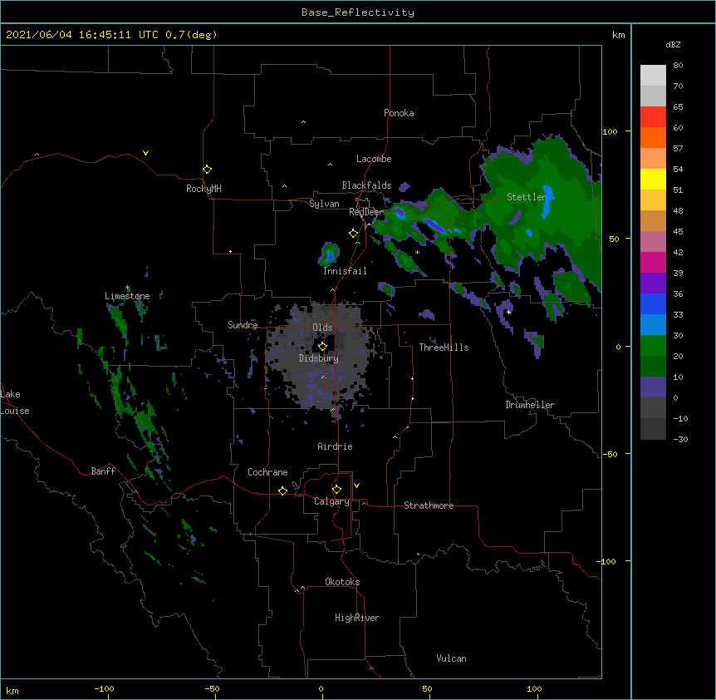Click the -30 value in the dBZ legend

point(680,439)
